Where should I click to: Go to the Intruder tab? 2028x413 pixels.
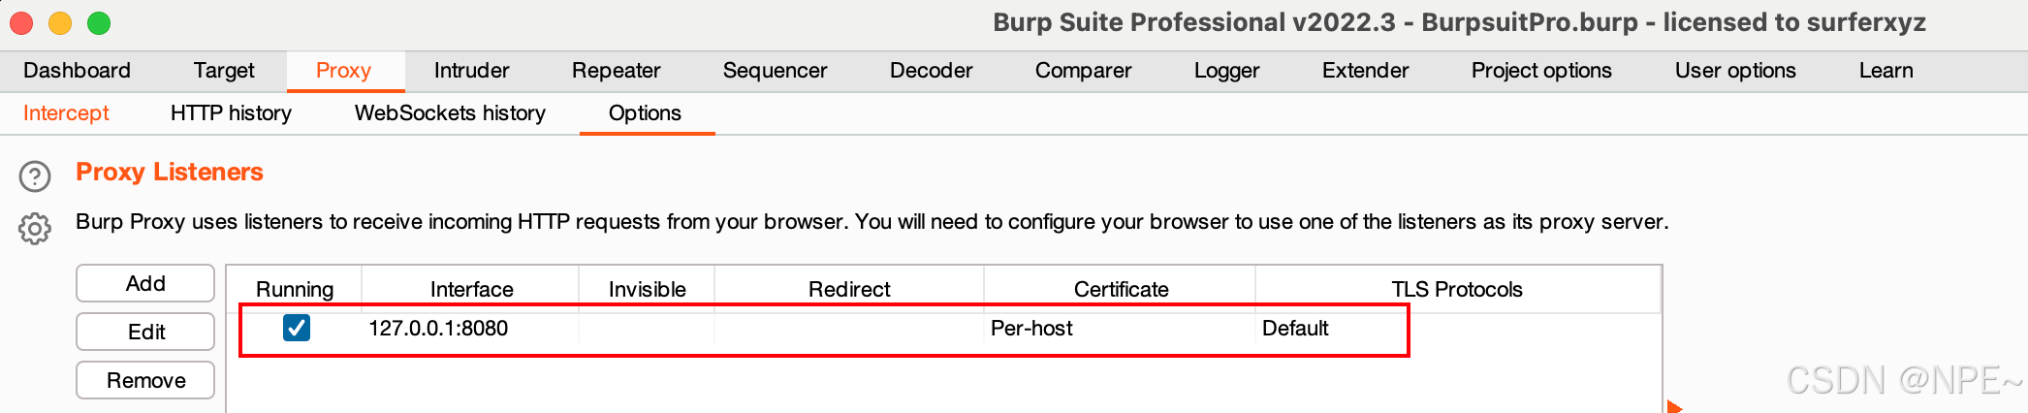click(x=471, y=71)
